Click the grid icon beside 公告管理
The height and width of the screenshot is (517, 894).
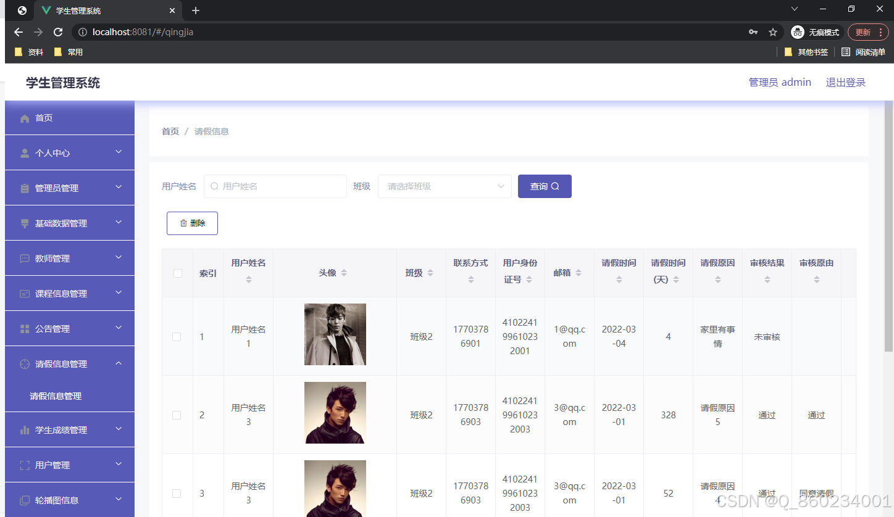click(x=25, y=329)
